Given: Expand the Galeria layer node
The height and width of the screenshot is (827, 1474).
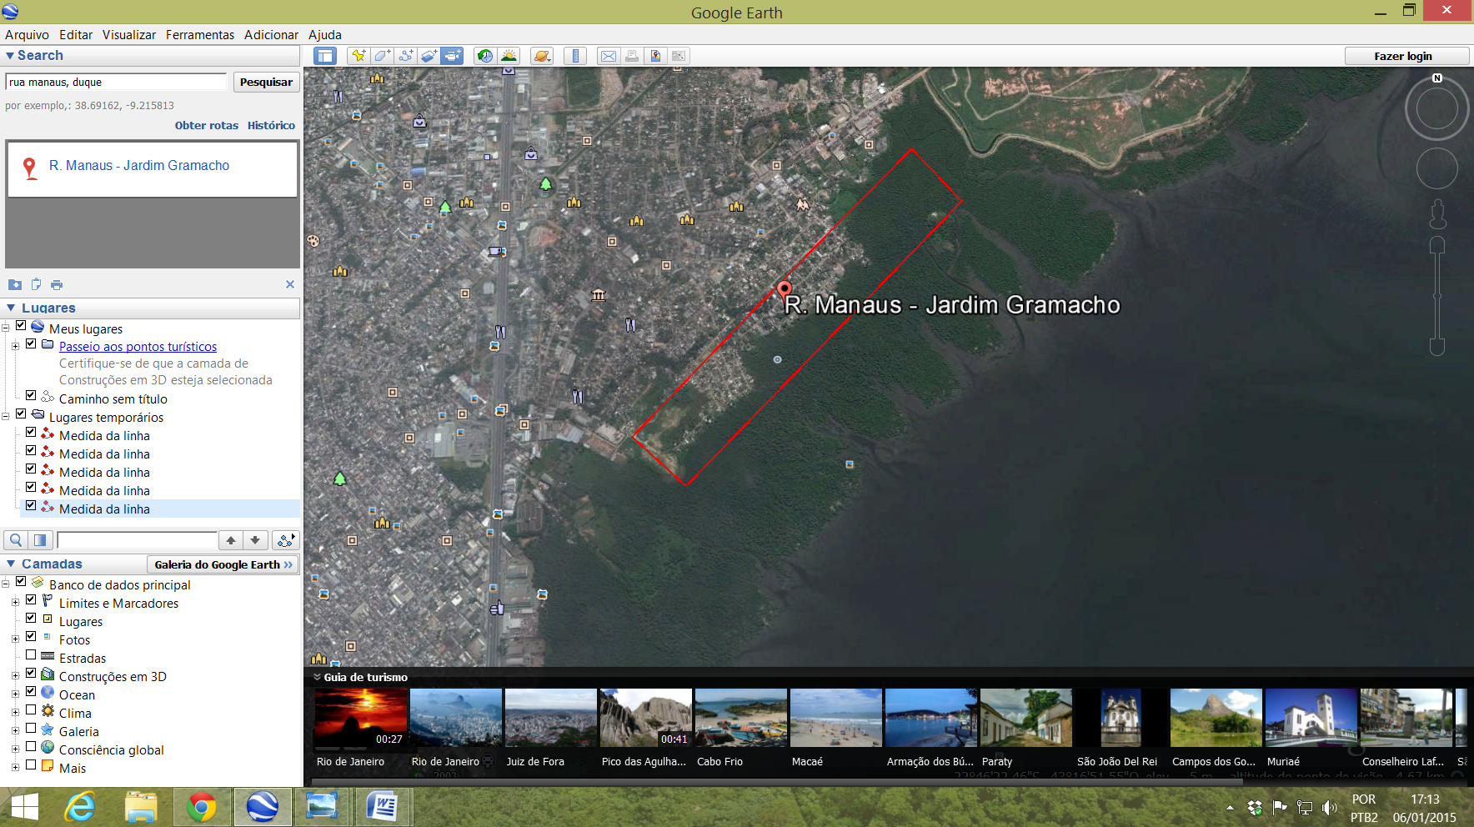Looking at the screenshot, I should pyautogui.click(x=15, y=731).
